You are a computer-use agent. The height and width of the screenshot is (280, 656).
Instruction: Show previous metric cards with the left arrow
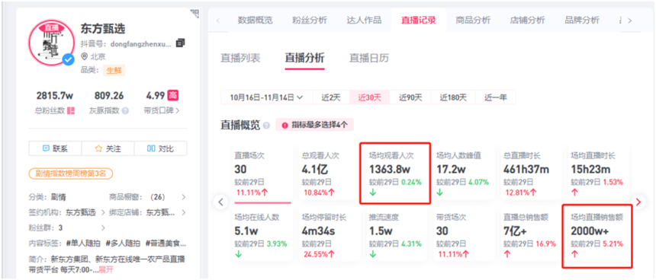point(220,202)
